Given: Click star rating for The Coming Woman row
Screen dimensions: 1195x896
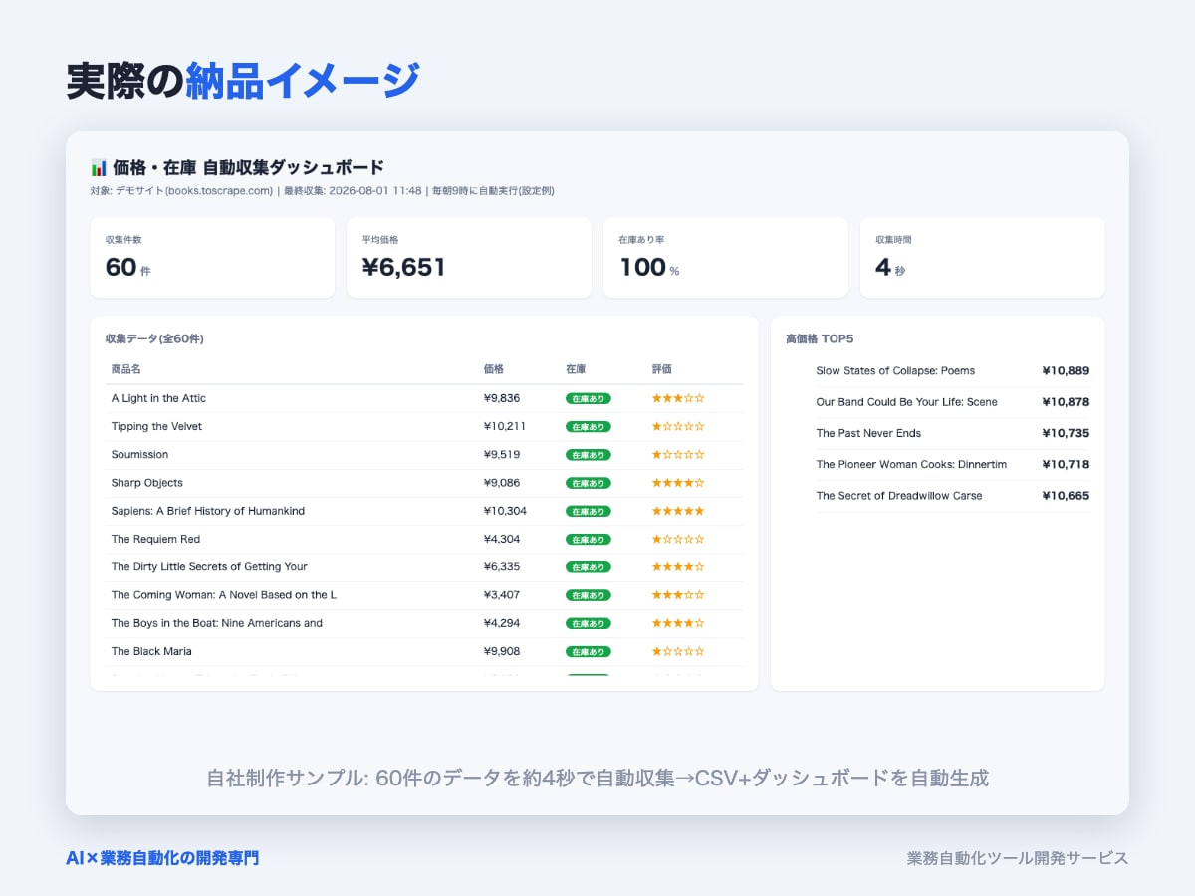Looking at the screenshot, I should [x=678, y=595].
